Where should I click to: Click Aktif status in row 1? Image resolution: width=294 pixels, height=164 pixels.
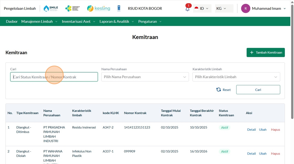pyautogui.click(x=224, y=128)
